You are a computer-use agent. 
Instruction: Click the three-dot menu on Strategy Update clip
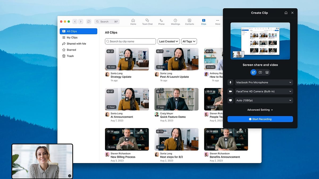[x=146, y=51]
